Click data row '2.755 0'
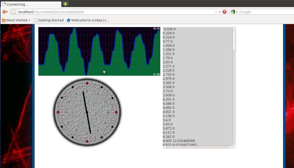Image resolution: width=294 pixels, height=168 pixels. coord(169,75)
